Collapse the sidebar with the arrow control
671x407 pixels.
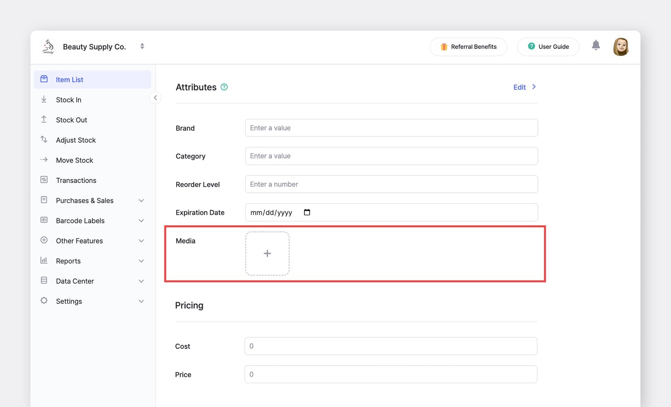click(x=155, y=97)
